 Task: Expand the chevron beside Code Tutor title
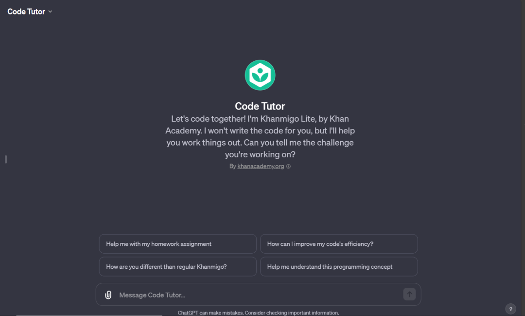tap(50, 11)
